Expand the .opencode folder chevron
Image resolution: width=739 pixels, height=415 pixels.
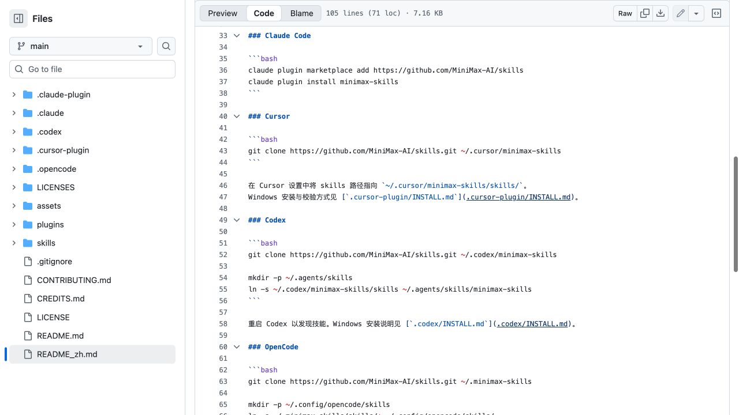(14, 169)
